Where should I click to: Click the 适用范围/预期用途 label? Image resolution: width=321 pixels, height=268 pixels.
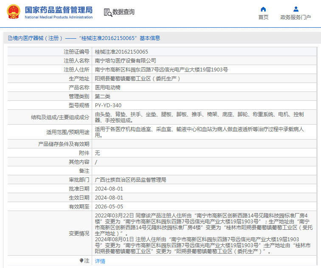point(68,132)
